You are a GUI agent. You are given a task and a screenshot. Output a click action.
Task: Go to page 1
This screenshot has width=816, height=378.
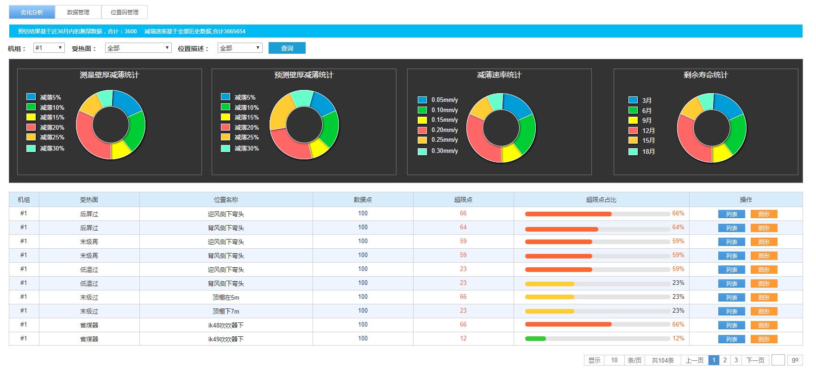click(x=714, y=360)
